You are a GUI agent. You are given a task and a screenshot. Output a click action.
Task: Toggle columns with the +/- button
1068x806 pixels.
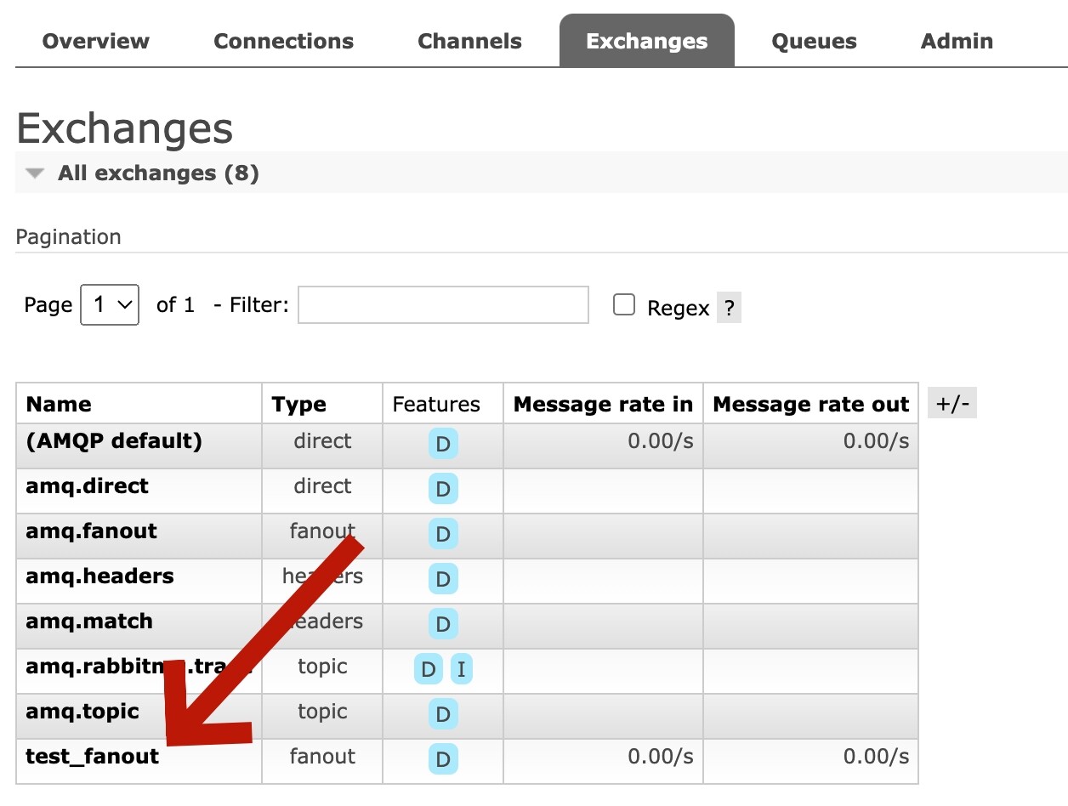(952, 404)
